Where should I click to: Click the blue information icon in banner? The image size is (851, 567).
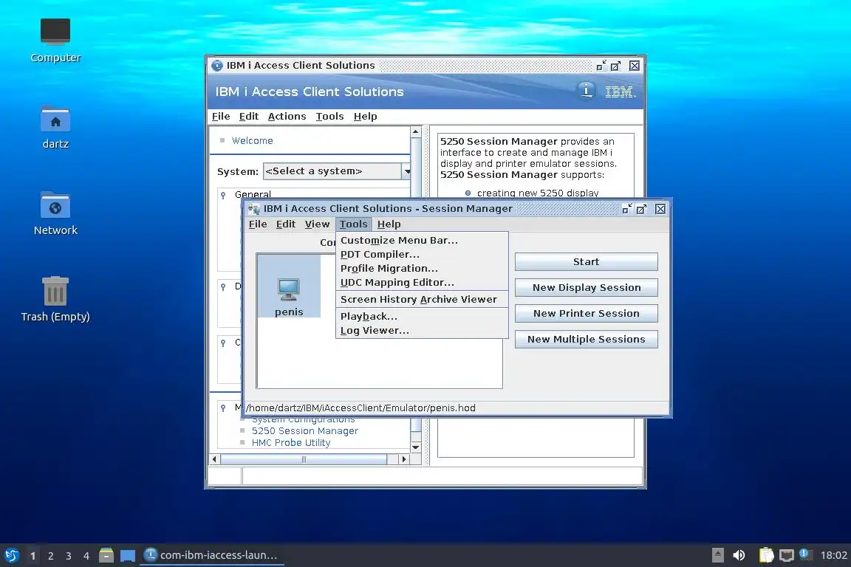tap(586, 91)
